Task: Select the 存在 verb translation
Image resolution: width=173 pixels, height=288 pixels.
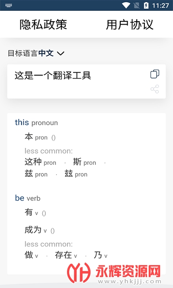Action: [x=63, y=255]
